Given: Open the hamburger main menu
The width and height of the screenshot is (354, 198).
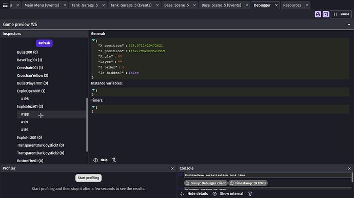Looking at the screenshot, I should [x=5, y=5].
